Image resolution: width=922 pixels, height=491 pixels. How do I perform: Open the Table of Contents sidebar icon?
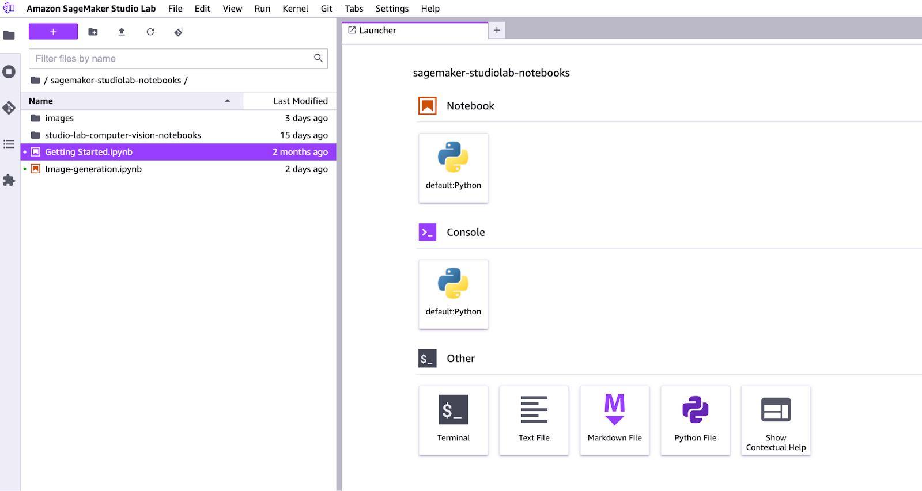[9, 144]
